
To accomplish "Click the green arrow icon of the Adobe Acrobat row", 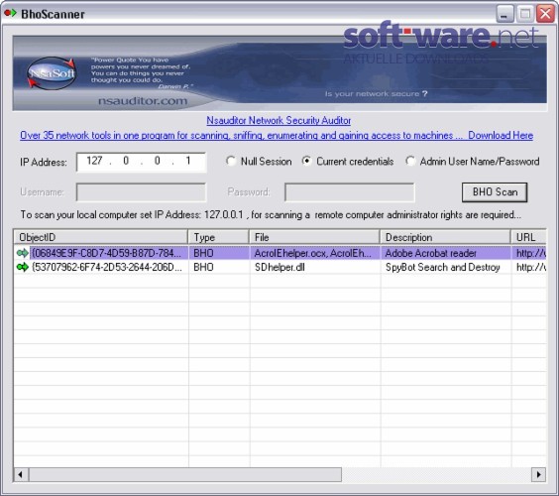I will (x=23, y=253).
